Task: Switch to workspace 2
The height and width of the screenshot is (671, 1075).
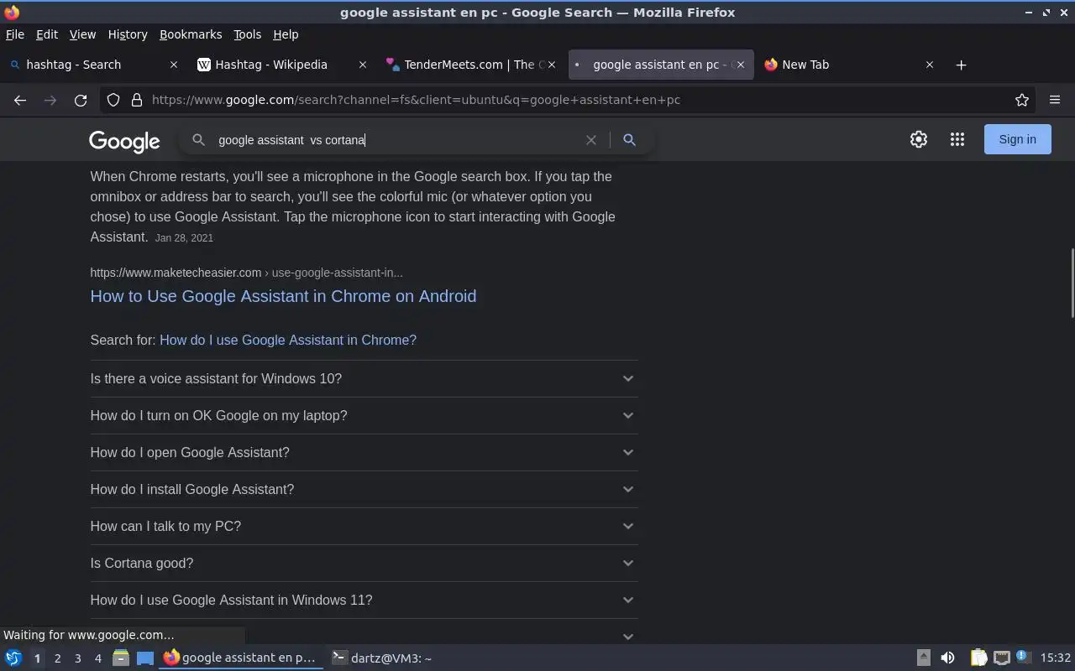Action: [57, 658]
